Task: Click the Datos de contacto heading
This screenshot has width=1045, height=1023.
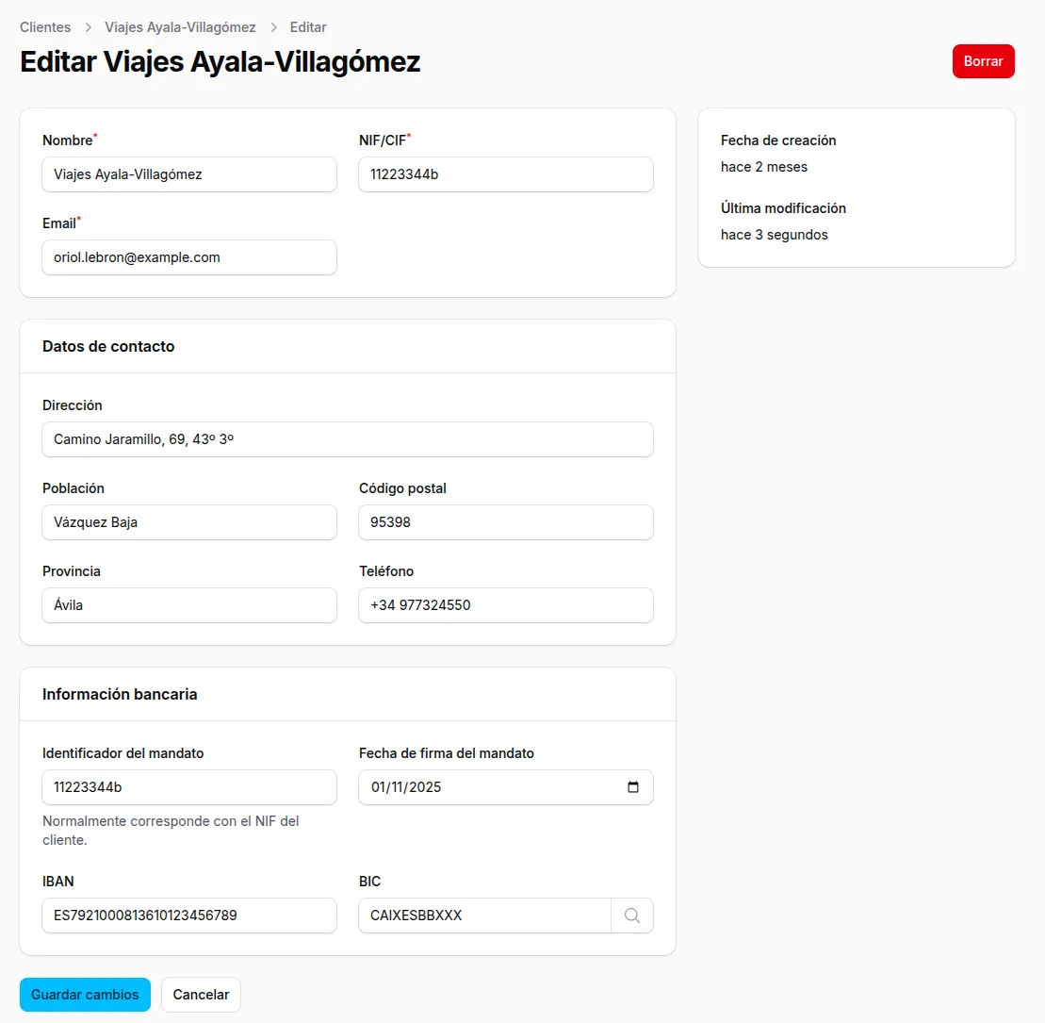Action: tap(108, 346)
